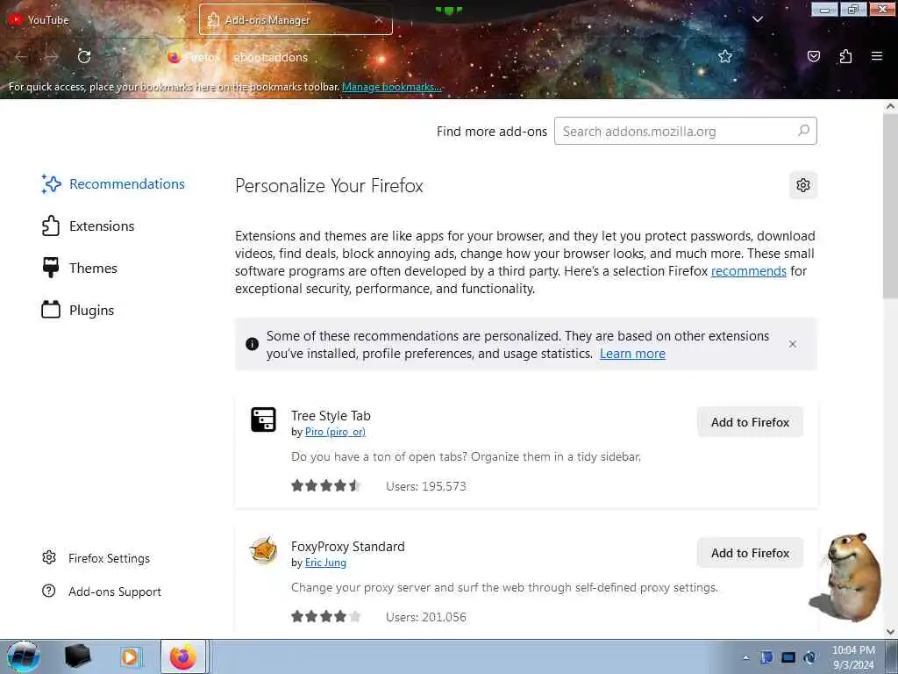Open the add-ons tools gear menu

point(803,185)
